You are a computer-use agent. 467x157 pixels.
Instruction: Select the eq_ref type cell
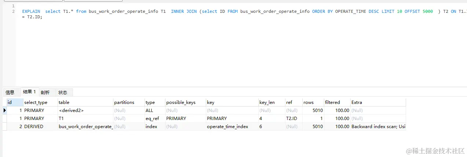coord(155,118)
